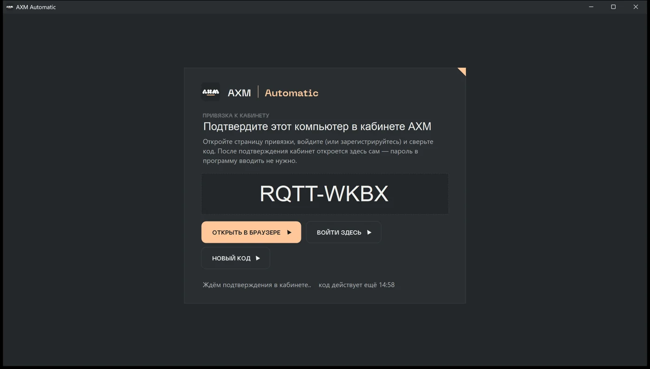Minimize the AXM Automatic window

[x=591, y=7]
